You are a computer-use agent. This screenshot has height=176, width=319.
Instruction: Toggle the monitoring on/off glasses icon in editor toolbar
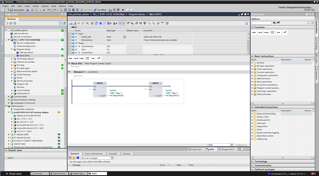coord(162,23)
